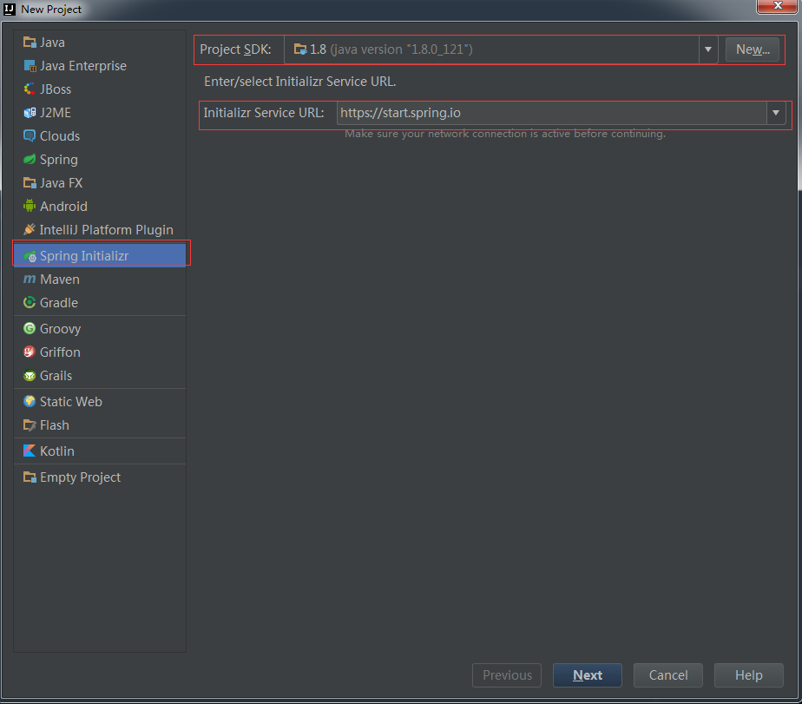Select IntelliJ Platform Plugin entry
Viewport: 802px width, 704px height.
tap(100, 230)
